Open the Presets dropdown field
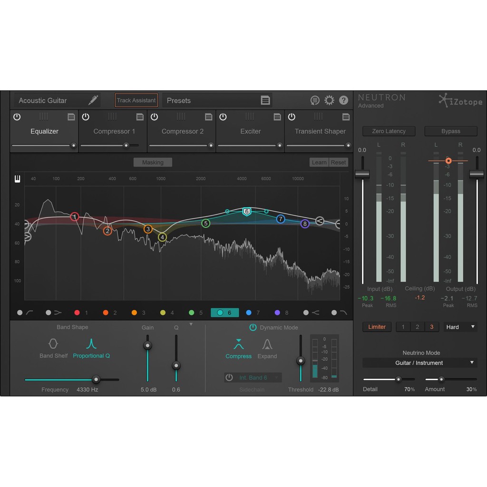This screenshot has height=487, width=487. coord(217,100)
